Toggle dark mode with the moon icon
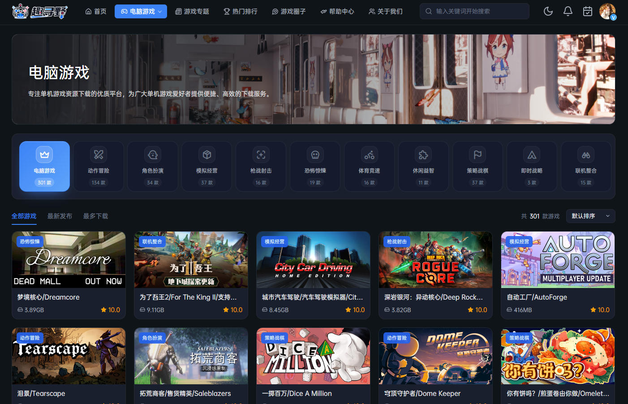Viewport: 628px width, 404px height. (x=548, y=11)
